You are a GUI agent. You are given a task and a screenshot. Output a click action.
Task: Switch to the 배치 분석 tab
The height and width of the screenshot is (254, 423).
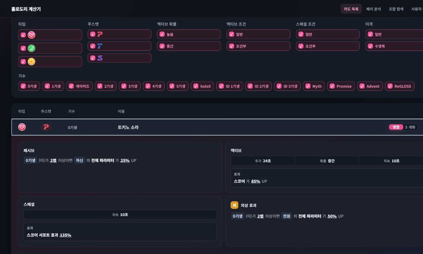[373, 9]
